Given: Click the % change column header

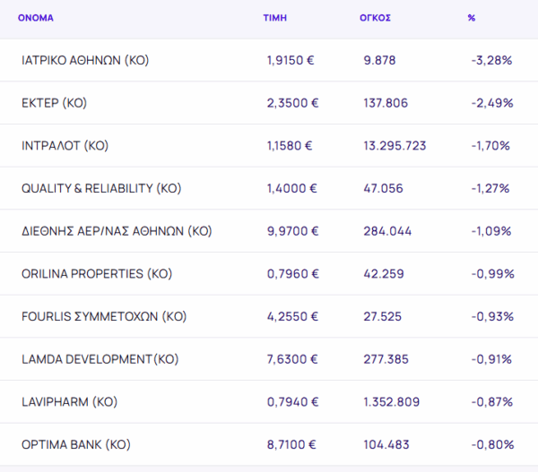Looking at the screenshot, I should (x=472, y=18).
